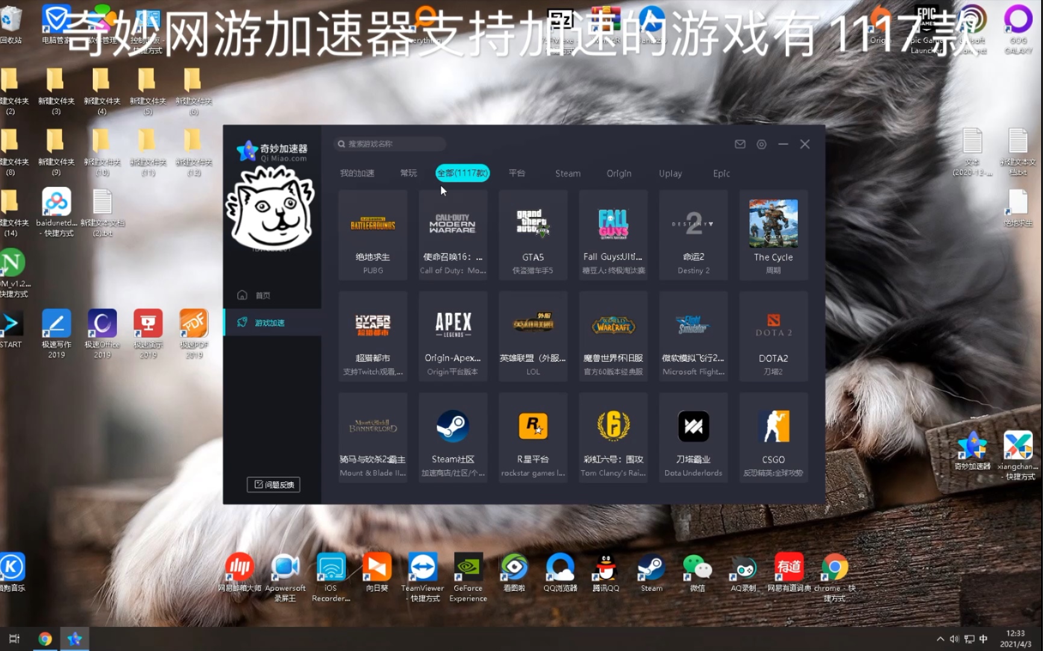
Task: Open the Origin-Apex Legends tile
Action: [453, 336]
